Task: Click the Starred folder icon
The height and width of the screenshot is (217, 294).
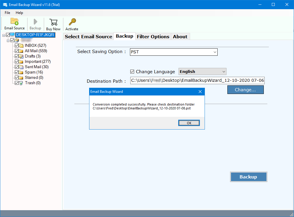Action: (x=21, y=78)
